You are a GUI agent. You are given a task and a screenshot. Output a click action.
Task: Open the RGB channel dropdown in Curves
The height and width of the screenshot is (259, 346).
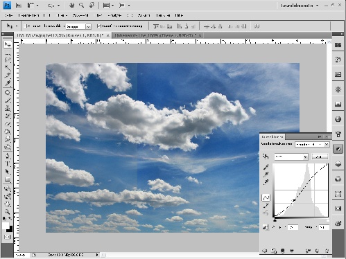(291, 157)
